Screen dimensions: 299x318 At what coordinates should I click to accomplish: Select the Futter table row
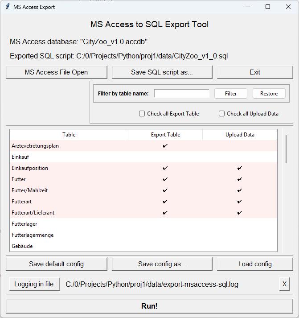(x=143, y=179)
